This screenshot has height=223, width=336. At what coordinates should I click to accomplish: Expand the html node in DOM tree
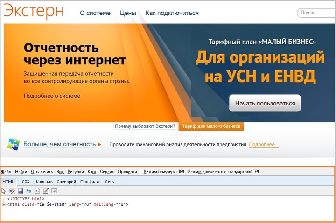(3, 205)
